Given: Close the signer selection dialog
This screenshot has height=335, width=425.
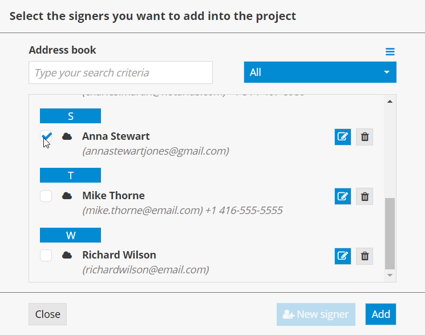Looking at the screenshot, I should (47, 314).
